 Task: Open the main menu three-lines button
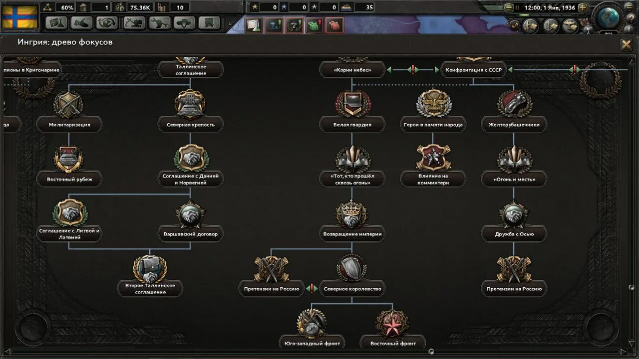click(x=629, y=7)
